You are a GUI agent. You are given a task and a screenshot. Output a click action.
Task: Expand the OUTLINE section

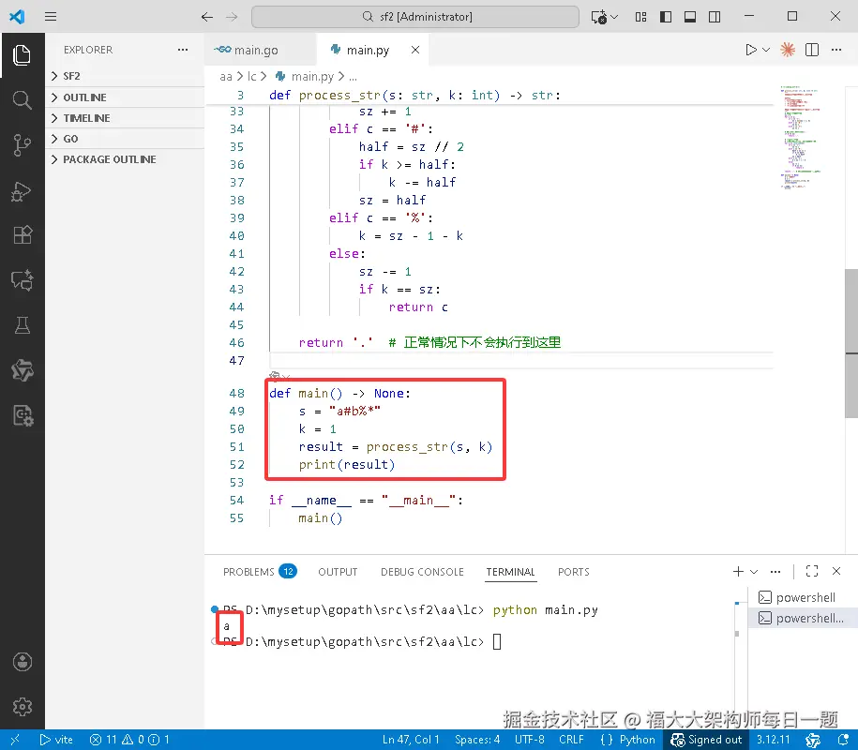125,97
